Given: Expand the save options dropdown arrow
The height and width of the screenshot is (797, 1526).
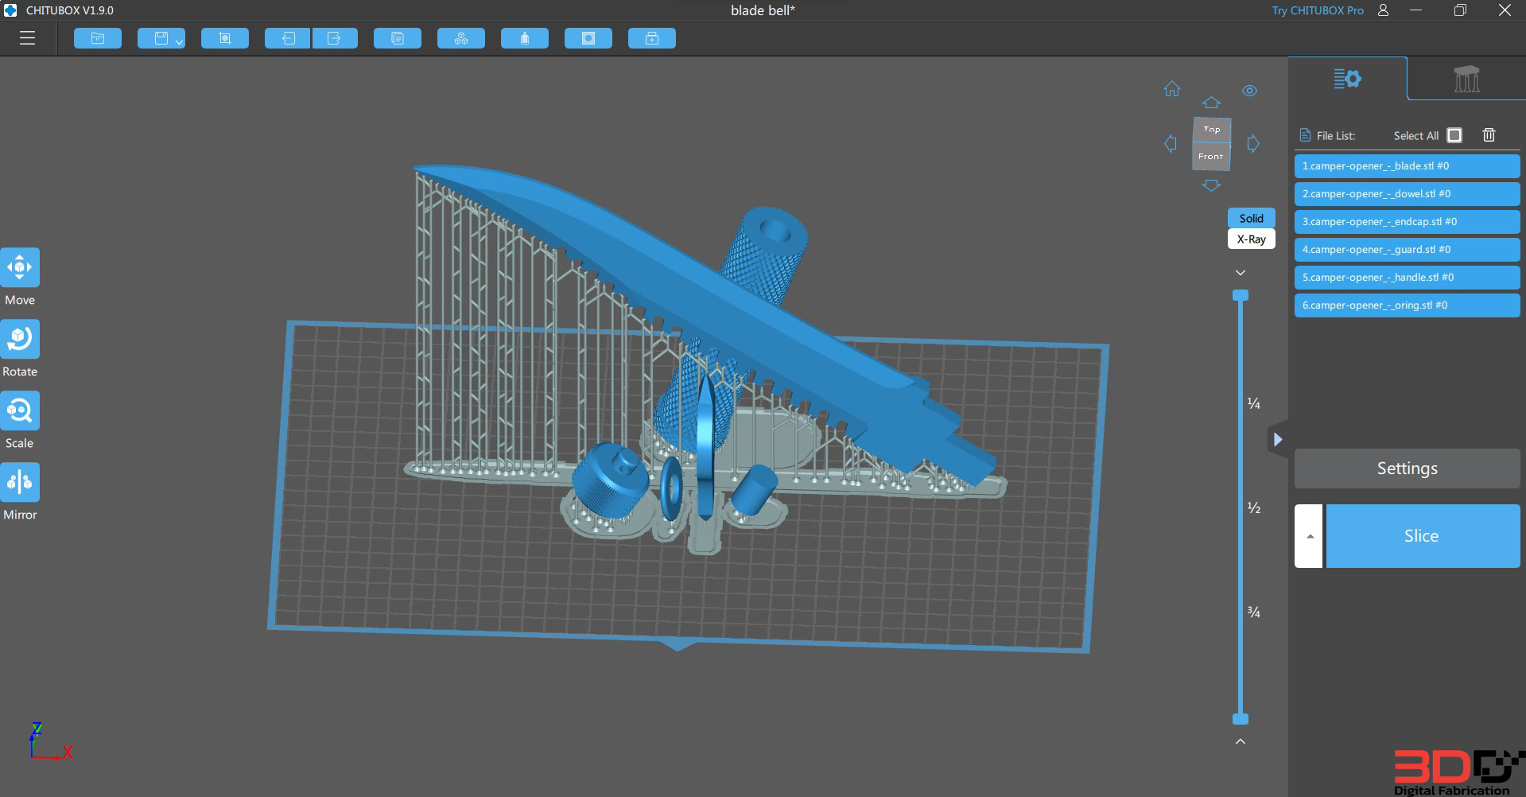Looking at the screenshot, I should point(180,41).
